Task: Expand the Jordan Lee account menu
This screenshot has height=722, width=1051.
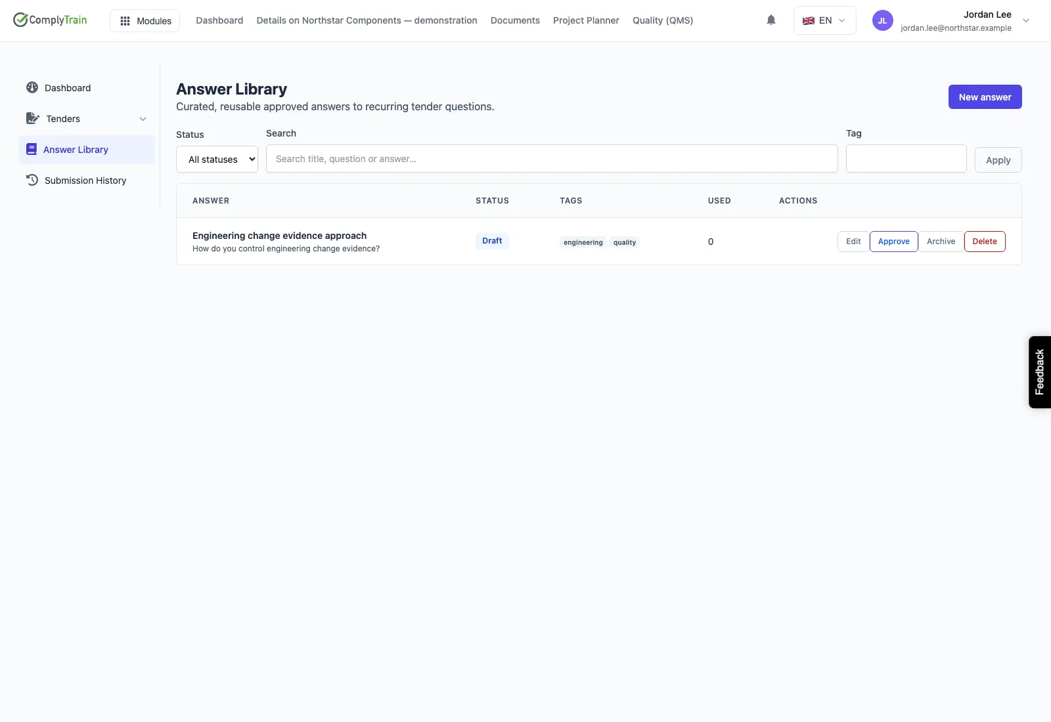Action: coord(1026,20)
